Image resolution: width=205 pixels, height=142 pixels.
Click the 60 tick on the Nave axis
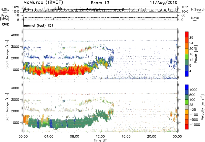pos(183,15)
